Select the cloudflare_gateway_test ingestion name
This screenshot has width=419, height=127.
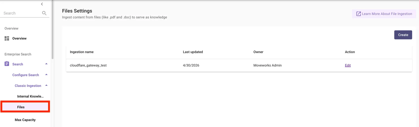tap(88, 65)
